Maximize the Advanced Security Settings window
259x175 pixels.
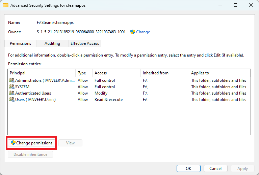pyautogui.click(x=235, y=5)
